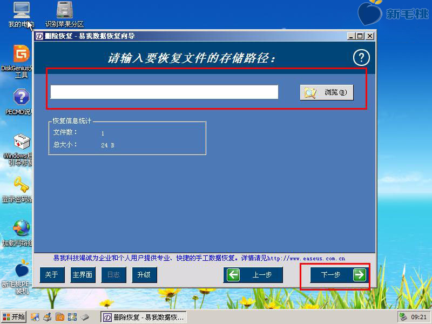This screenshot has height=324, width=432.
Task: Click the 总大小 value 24 B
Action: tap(107, 145)
